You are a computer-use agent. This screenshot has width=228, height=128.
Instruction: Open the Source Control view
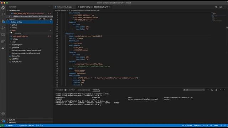pos(3,21)
